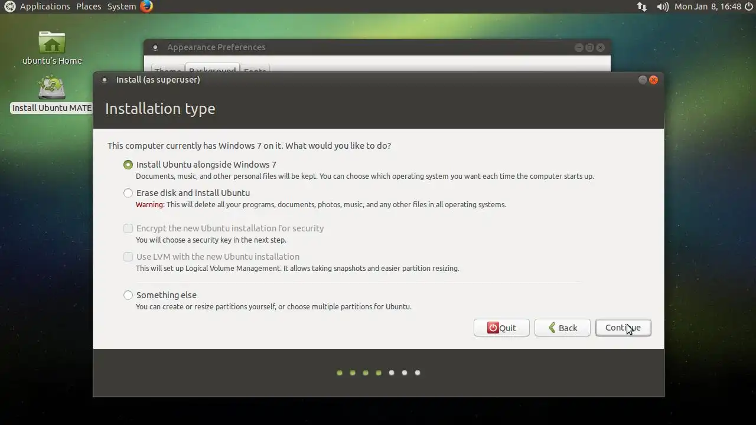Tick Use LVM with new Ubuntu installation
Screen dimensions: 756x425
128,257
